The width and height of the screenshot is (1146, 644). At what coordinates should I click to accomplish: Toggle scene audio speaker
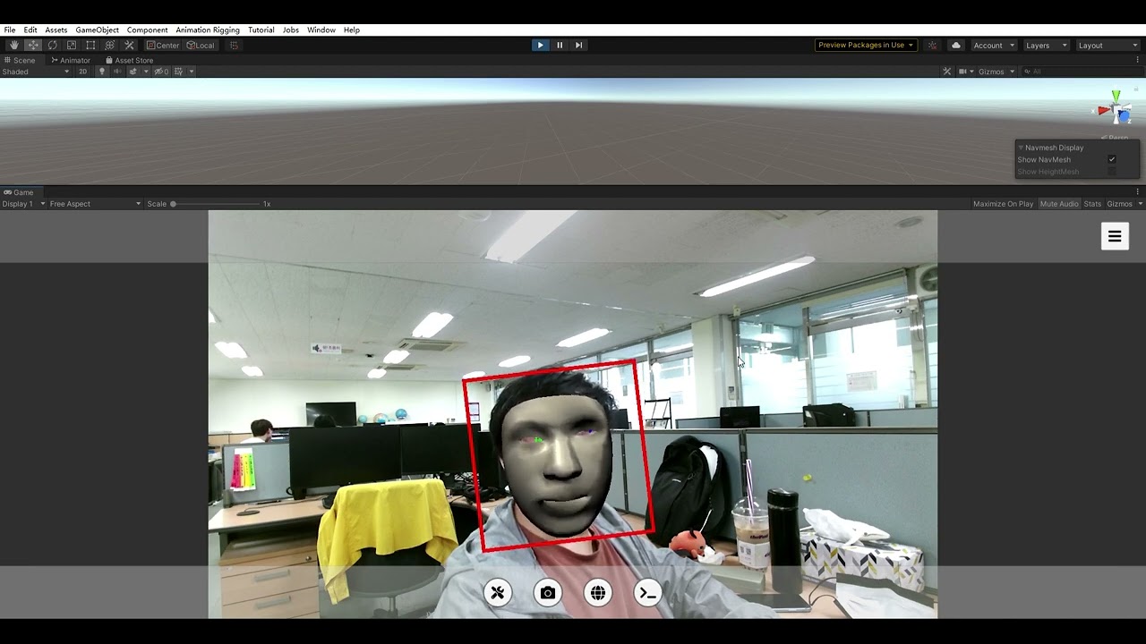(116, 72)
